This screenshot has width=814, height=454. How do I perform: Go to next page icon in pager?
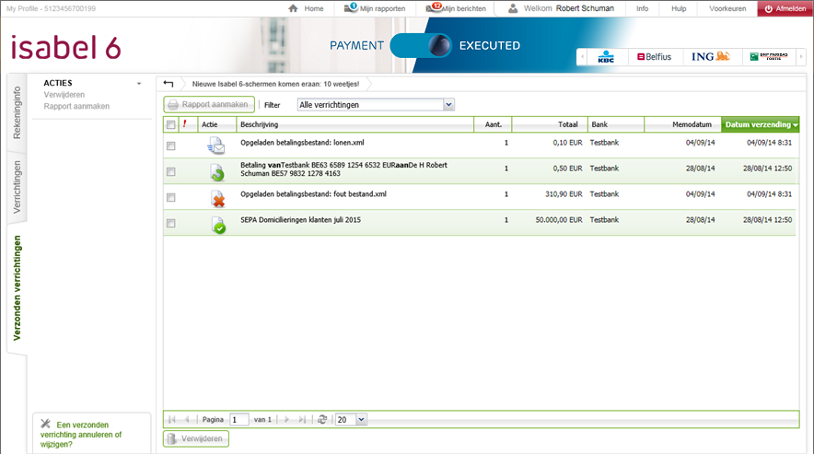[286, 419]
